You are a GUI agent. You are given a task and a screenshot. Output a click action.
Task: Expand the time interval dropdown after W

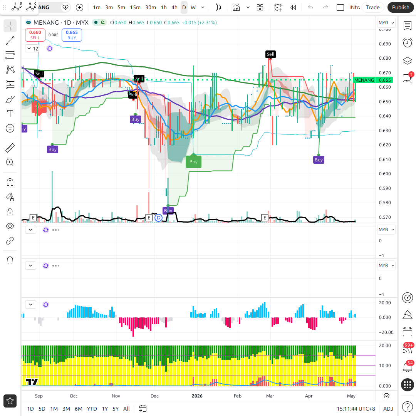pyautogui.click(x=203, y=7)
